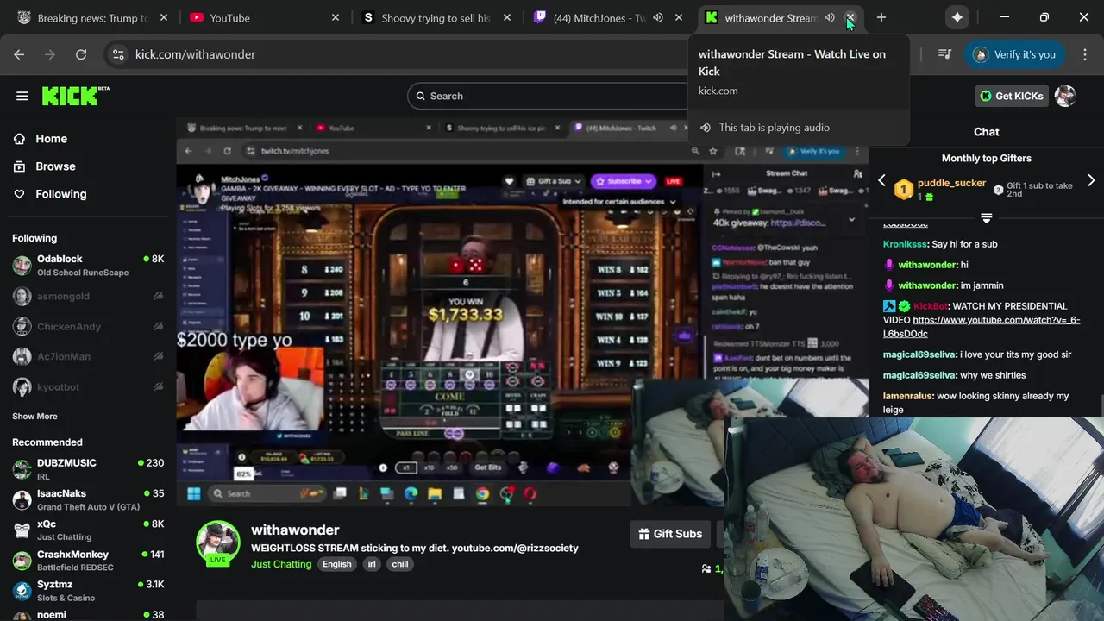Viewport: 1104px width, 621px height.
Task: Open recommended channel CrashxMonkey
Action: (x=88, y=561)
